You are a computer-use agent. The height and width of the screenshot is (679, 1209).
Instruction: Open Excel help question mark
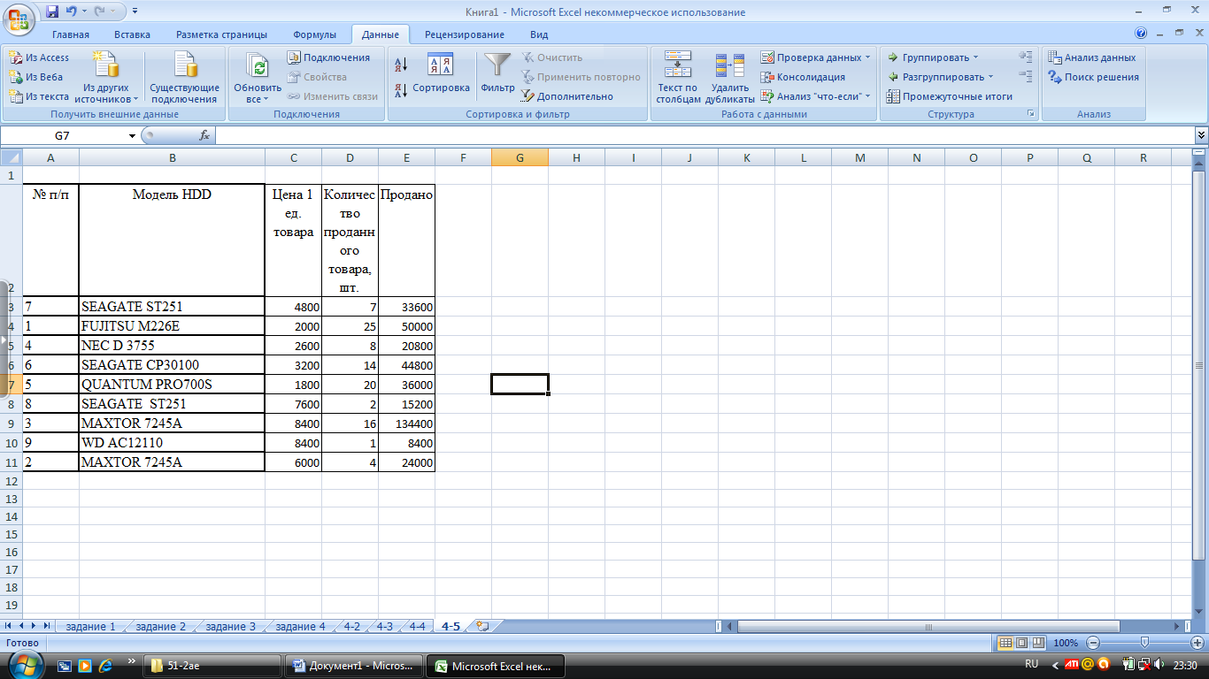(x=1142, y=34)
